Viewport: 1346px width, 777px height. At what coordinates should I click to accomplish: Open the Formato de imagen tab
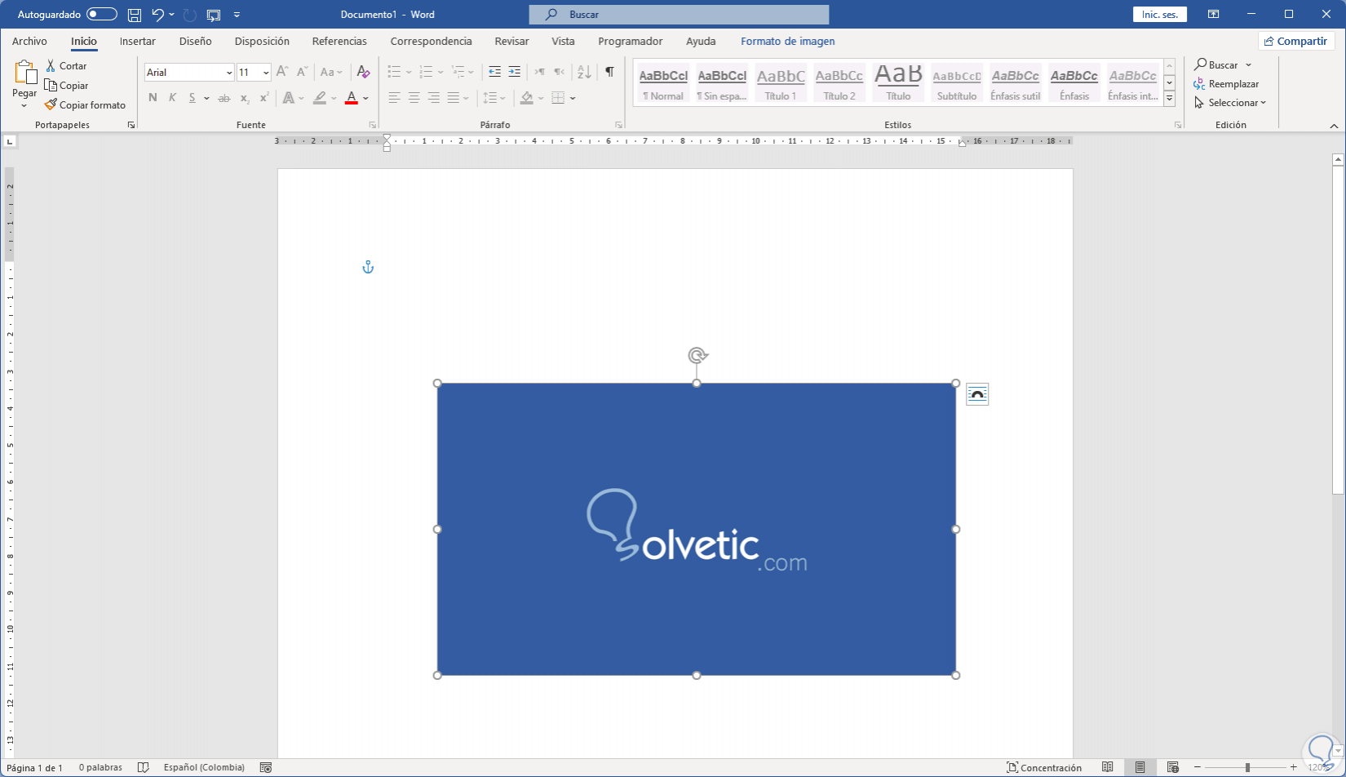point(788,41)
